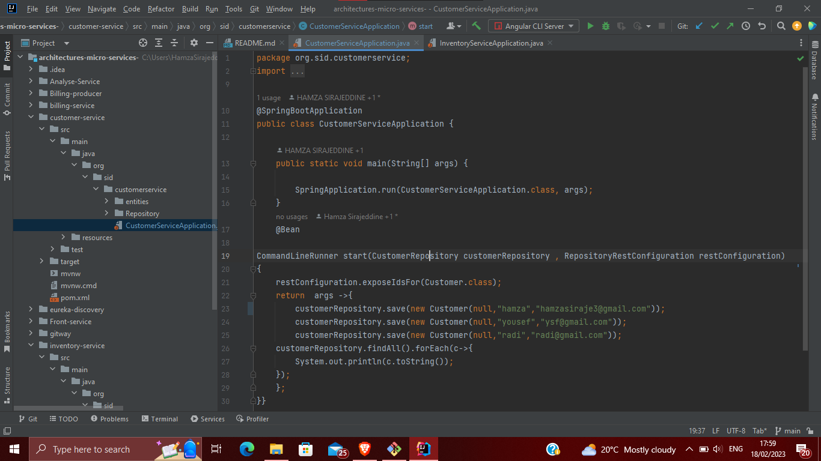The height and width of the screenshot is (461, 821).
Task: Update project with the blue Git arrow
Action: pyautogui.click(x=699, y=26)
